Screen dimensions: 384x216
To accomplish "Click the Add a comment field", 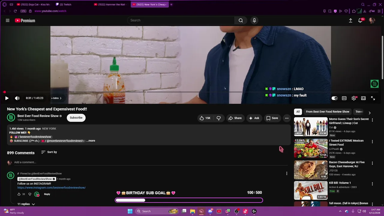I will click(151, 162).
